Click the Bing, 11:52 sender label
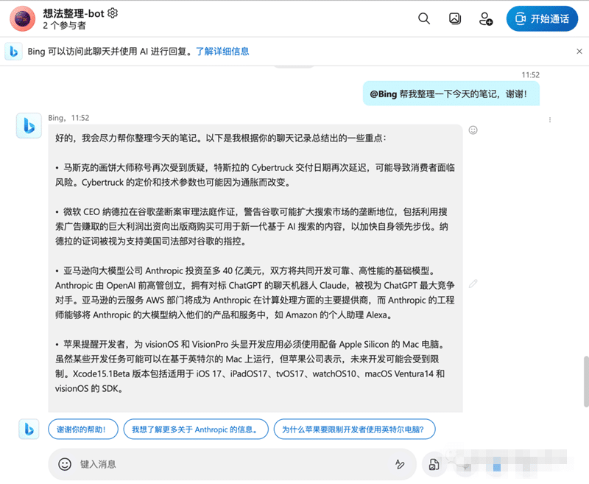This screenshot has width=589, height=484. point(68,118)
